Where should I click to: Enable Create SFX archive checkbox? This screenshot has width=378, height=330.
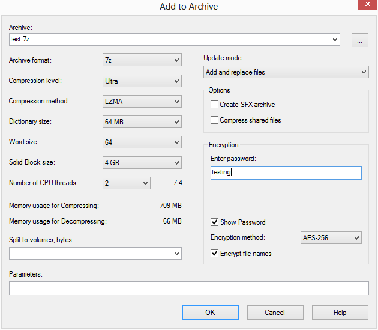pos(214,105)
